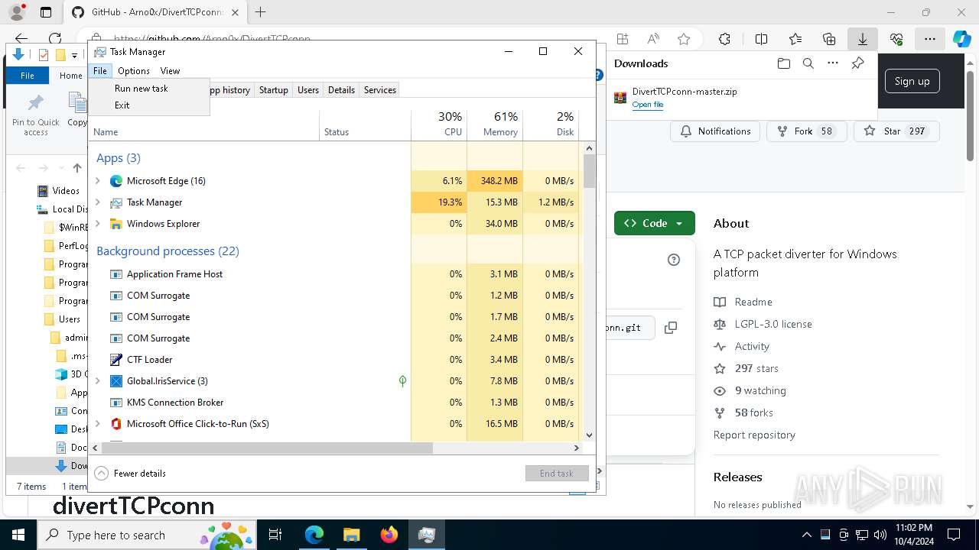
Task: Switch to the Users tab
Action: click(308, 90)
